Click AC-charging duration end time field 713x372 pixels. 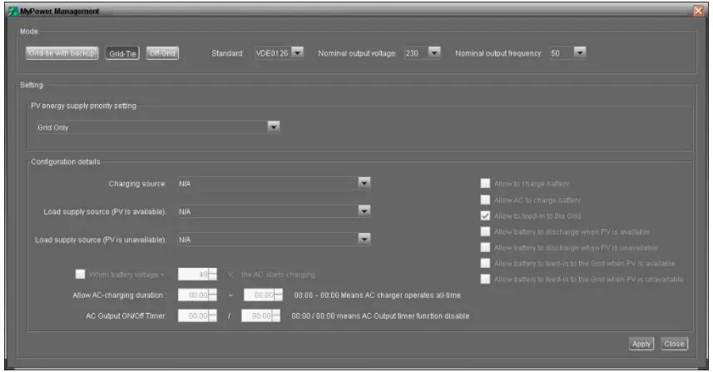tap(259, 295)
